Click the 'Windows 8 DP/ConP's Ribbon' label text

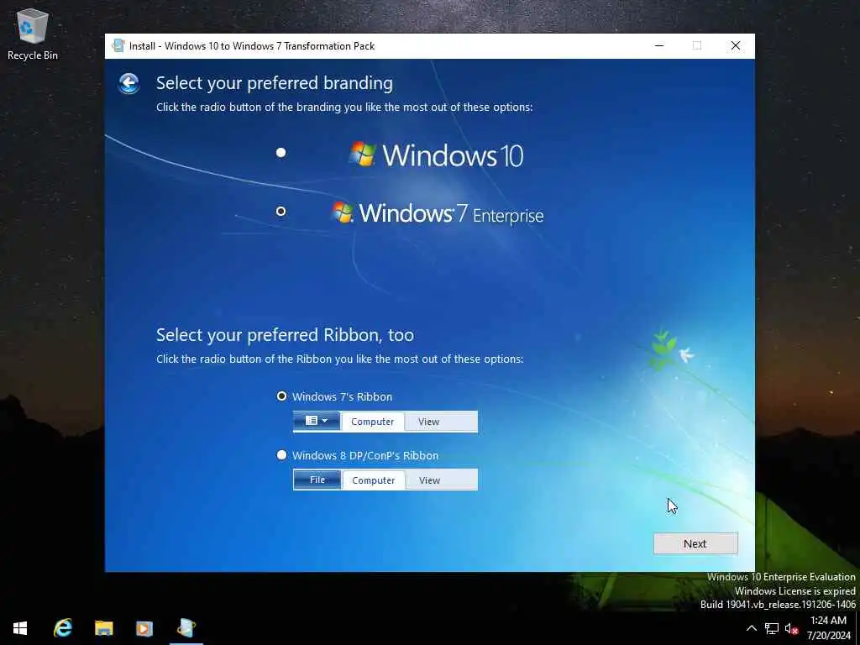pyautogui.click(x=365, y=455)
